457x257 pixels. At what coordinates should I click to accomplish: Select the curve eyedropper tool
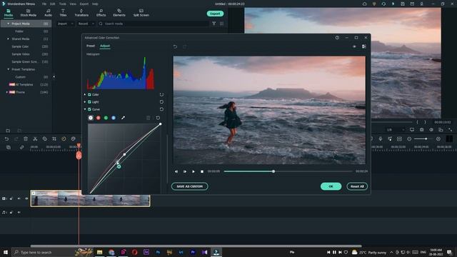click(x=123, y=118)
